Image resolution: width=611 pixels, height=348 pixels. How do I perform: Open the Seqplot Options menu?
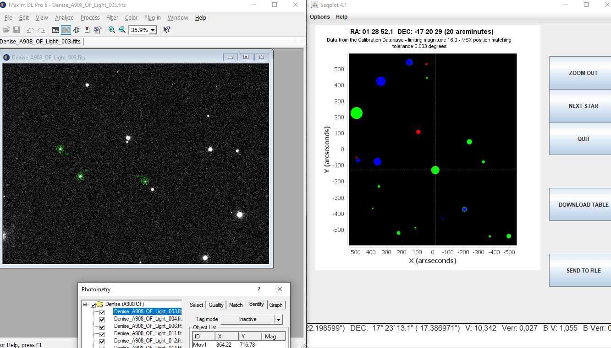[319, 17]
